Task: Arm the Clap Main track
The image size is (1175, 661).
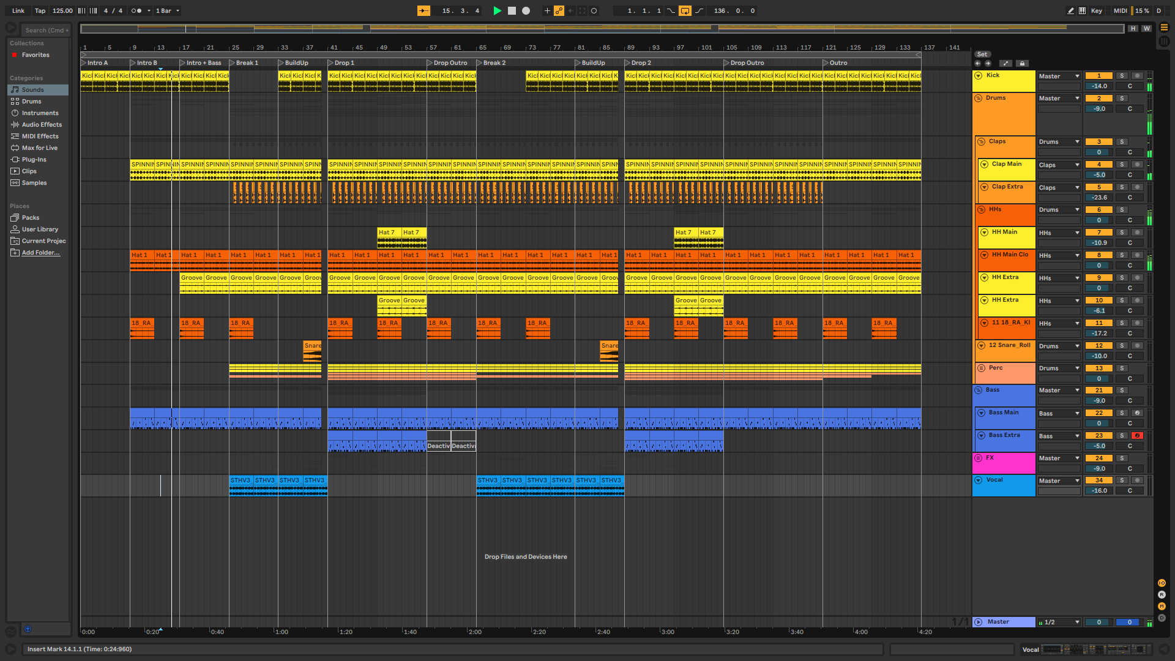Action: pos(1137,164)
